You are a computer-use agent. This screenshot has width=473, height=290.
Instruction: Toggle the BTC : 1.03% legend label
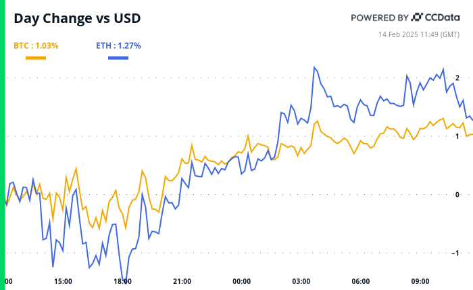36,46
